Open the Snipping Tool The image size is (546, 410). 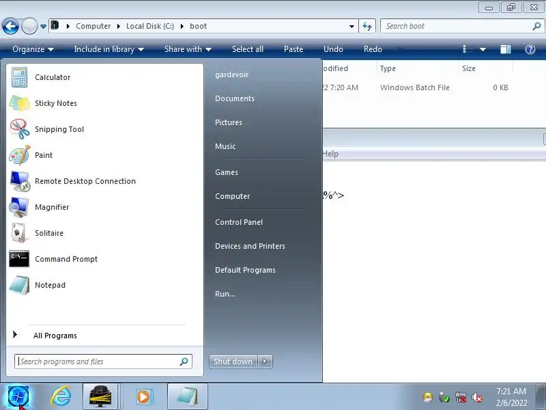click(104, 129)
